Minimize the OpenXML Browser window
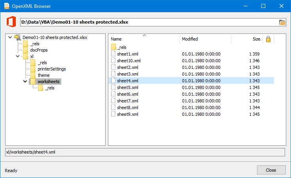This screenshot has height=178, width=291. [246, 6]
